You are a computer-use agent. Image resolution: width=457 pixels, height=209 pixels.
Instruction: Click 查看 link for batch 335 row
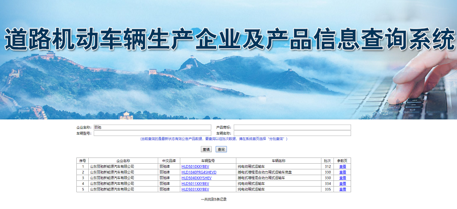[x=343, y=189]
